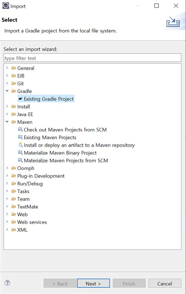Click the Oomph folder icon
The height and width of the screenshot is (294, 186).
[x=14, y=168]
